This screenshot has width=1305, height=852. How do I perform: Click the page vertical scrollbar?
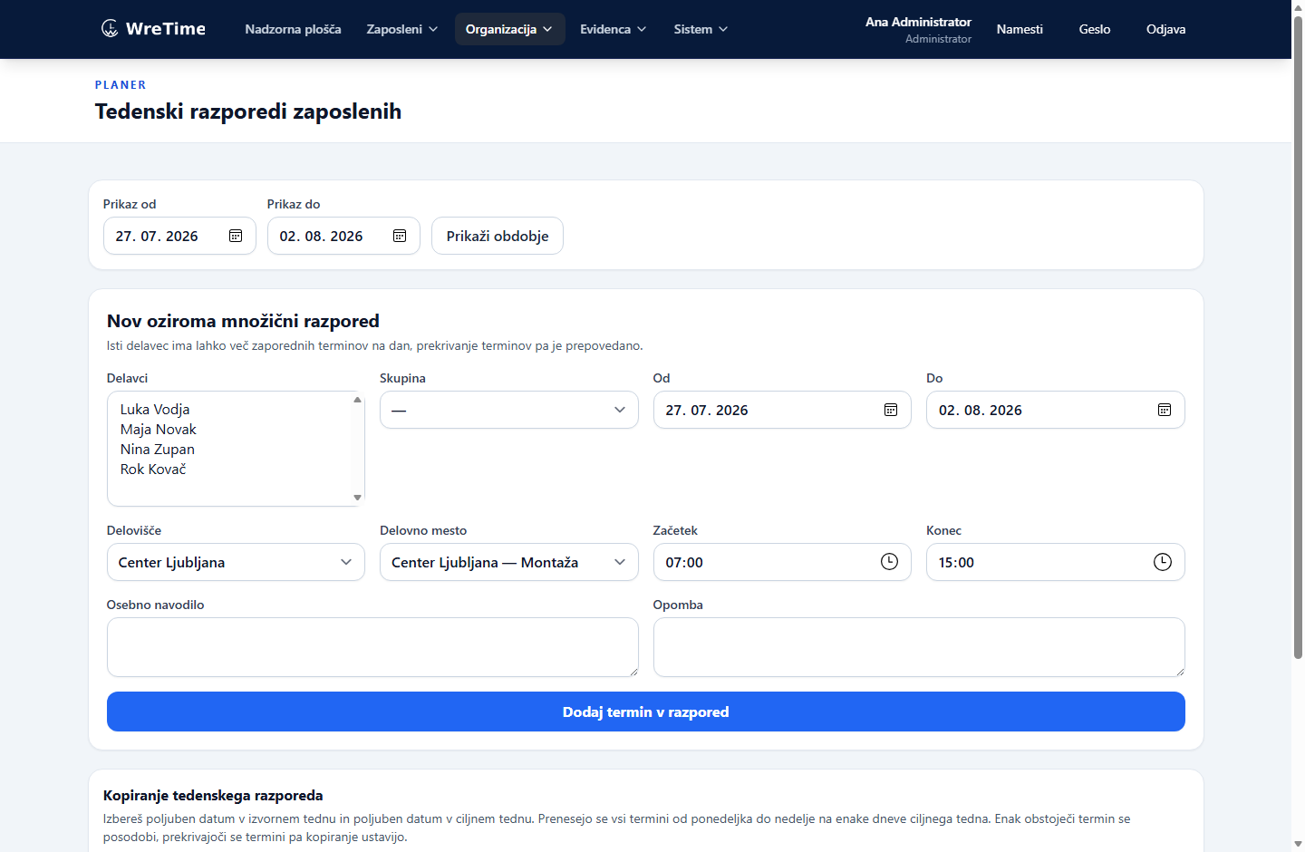tap(1298, 335)
